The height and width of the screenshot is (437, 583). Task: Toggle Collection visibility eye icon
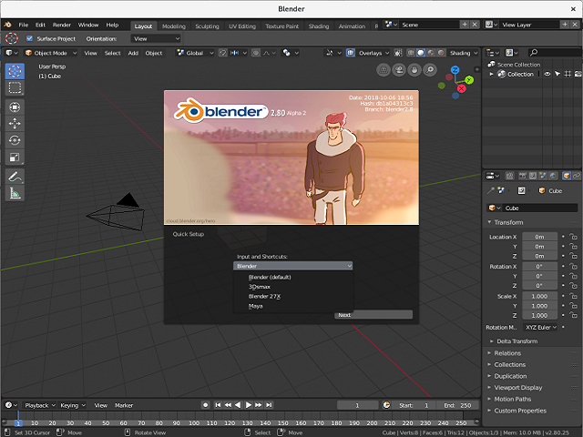tap(545, 75)
